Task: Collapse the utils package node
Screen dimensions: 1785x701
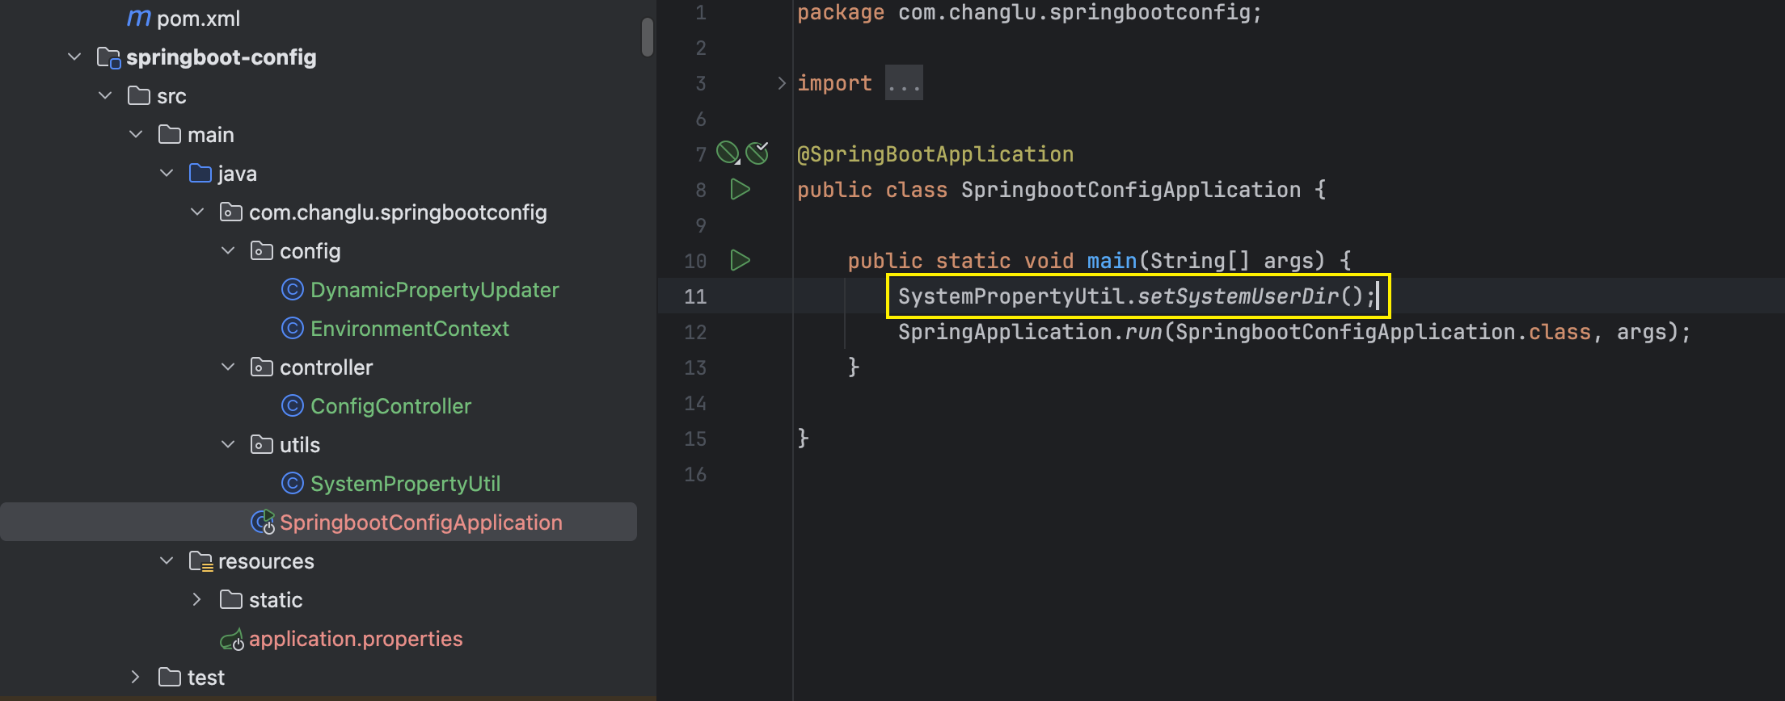Action: 228,444
